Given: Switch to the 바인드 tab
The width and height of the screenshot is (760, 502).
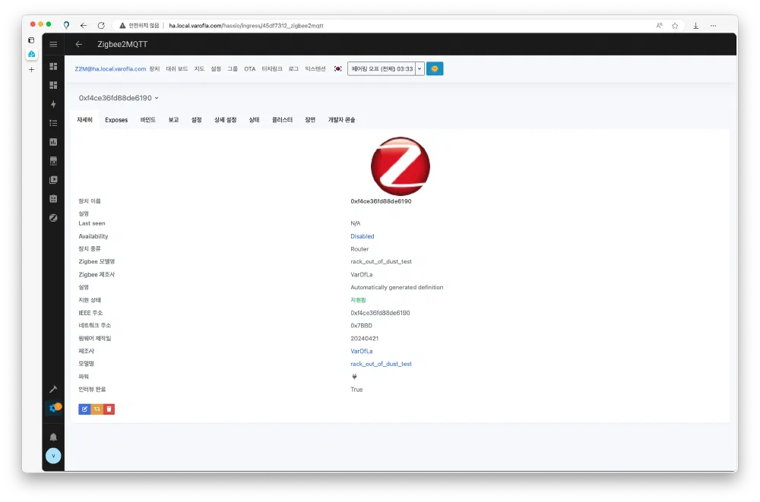Looking at the screenshot, I should (x=148, y=120).
